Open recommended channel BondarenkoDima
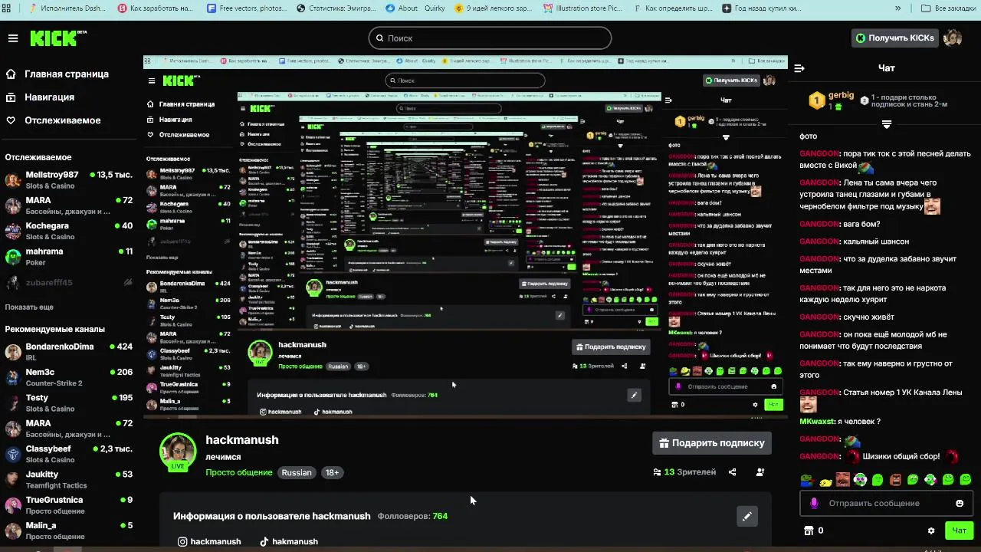Screen dimensions: 981x552 point(69,351)
